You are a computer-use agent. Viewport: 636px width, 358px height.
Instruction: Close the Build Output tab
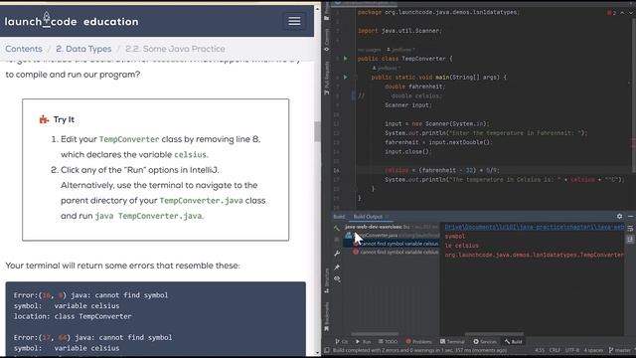(x=388, y=217)
